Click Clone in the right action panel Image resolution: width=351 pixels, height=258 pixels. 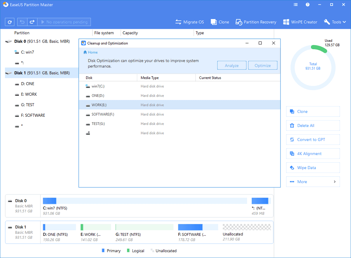(x=313, y=111)
